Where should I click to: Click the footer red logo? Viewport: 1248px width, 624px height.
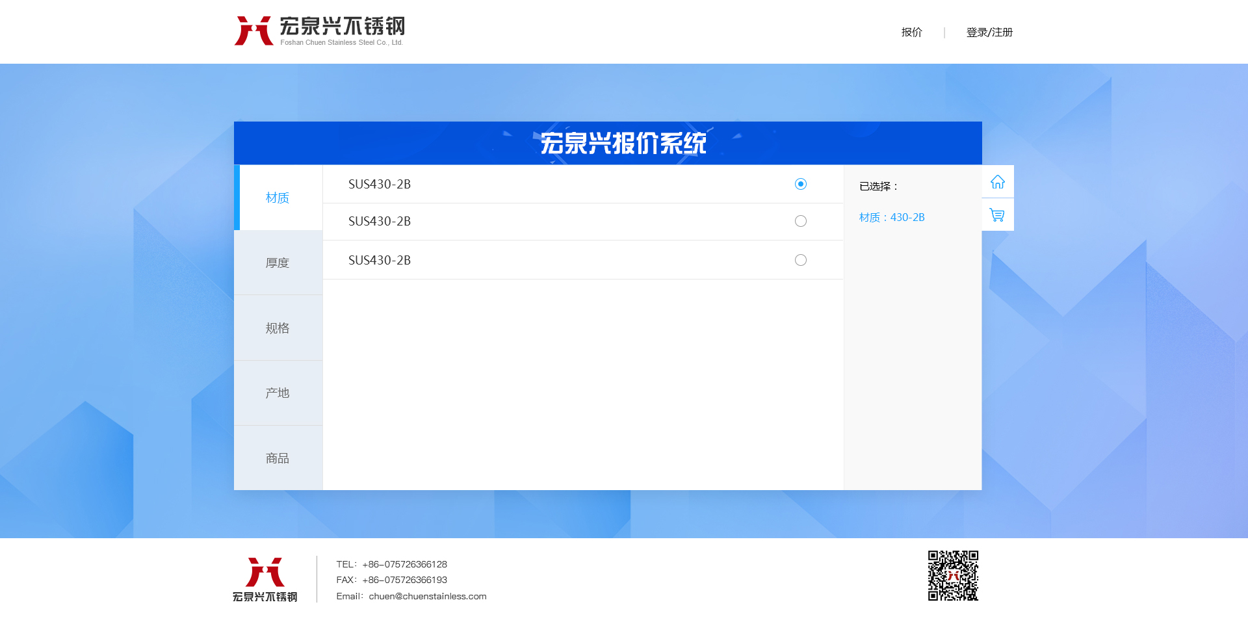pyautogui.click(x=265, y=578)
